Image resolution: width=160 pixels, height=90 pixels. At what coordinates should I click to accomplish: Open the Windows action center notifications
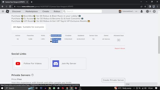[156, 88]
